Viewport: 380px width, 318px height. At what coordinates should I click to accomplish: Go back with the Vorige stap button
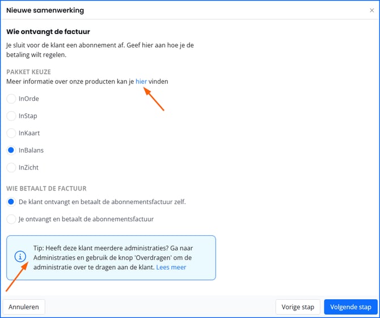[298, 307]
